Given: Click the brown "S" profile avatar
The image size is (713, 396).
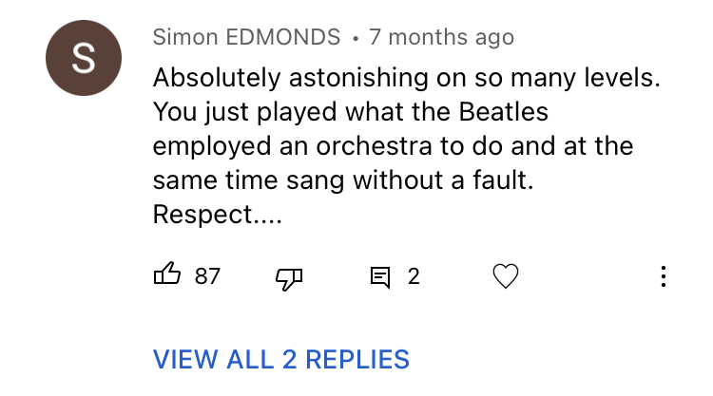Looking at the screenshot, I should [x=84, y=59].
